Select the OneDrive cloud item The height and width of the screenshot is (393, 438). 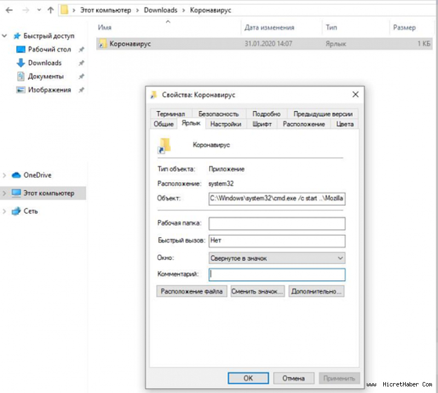click(37, 175)
